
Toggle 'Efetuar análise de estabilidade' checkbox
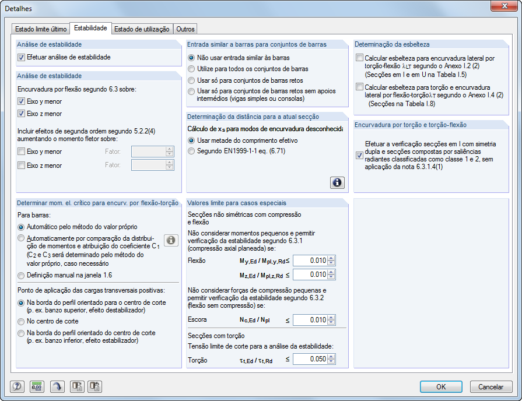coord(22,57)
